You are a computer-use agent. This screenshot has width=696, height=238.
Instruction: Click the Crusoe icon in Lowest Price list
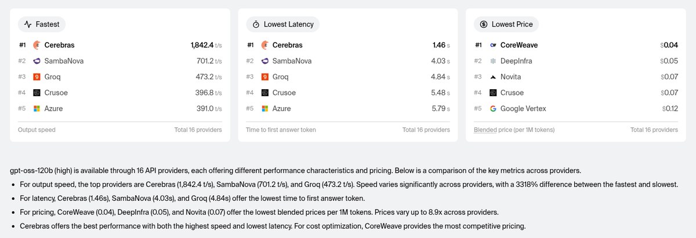click(x=492, y=93)
